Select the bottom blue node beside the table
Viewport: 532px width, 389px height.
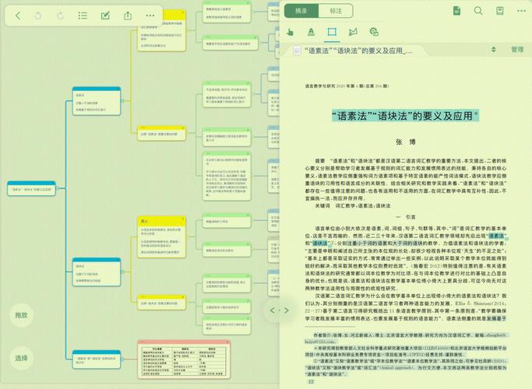click(x=97, y=359)
